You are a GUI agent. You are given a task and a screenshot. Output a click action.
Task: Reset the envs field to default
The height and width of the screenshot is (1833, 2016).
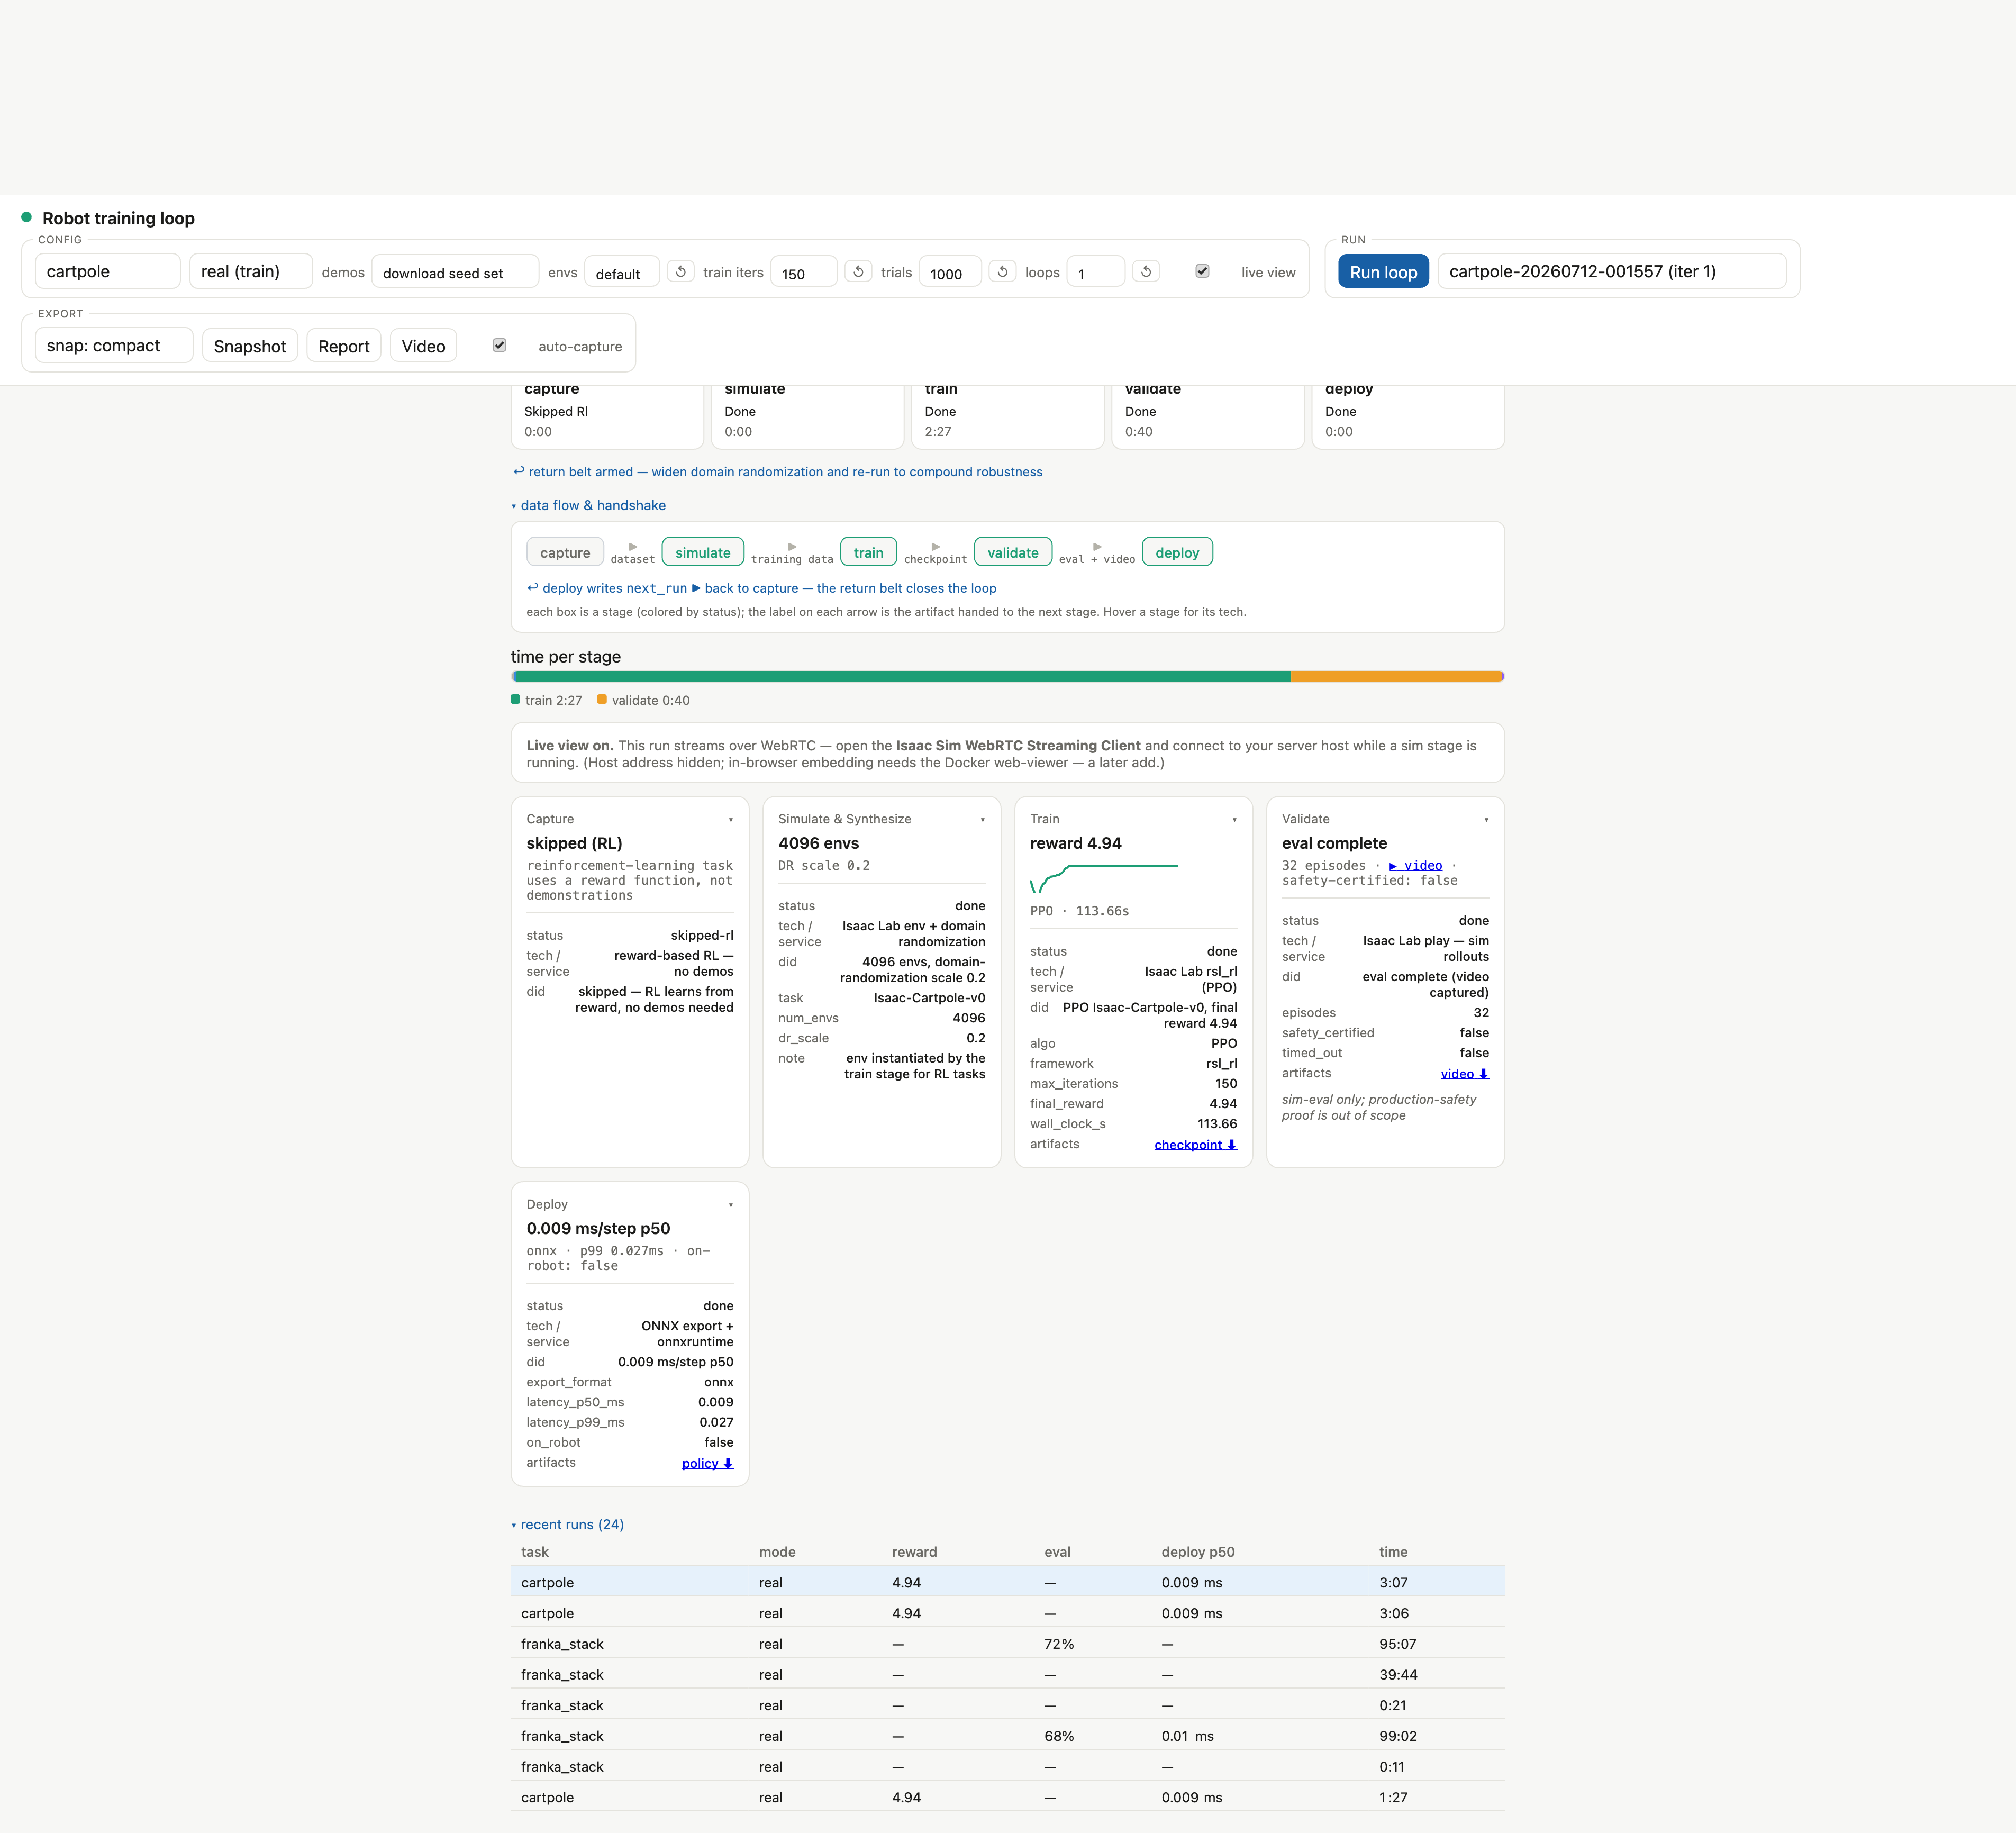pos(681,271)
